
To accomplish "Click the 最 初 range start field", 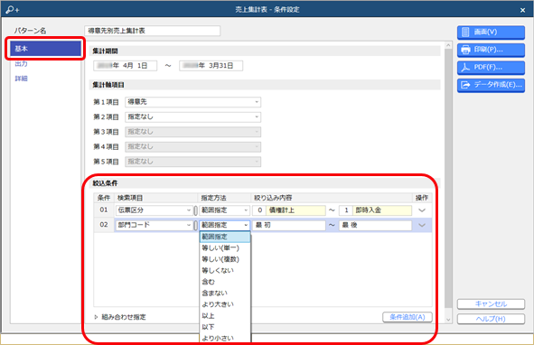I will (x=289, y=225).
